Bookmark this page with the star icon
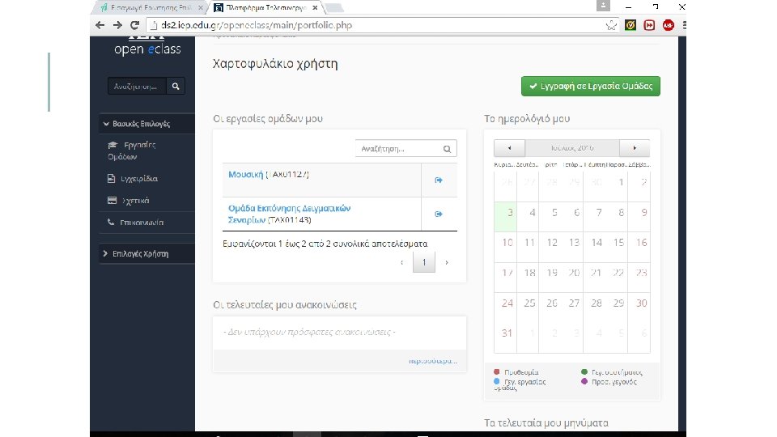The height and width of the screenshot is (437, 777). [x=612, y=25]
